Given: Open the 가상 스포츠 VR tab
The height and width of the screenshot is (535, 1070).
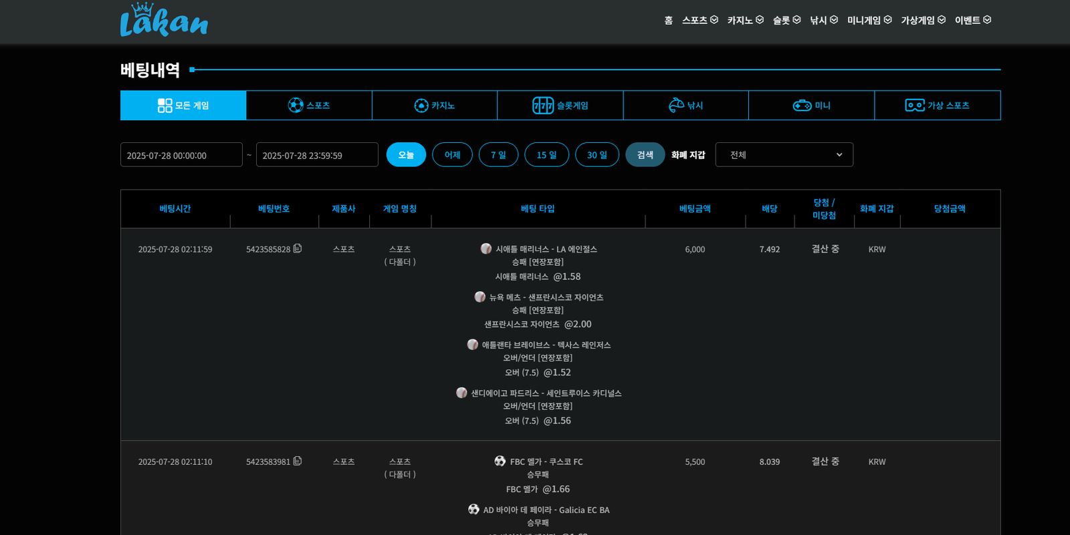Looking at the screenshot, I should 937,106.
